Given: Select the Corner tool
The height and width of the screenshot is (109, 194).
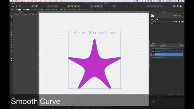Looking at the screenshot, I should [x=12, y=21].
